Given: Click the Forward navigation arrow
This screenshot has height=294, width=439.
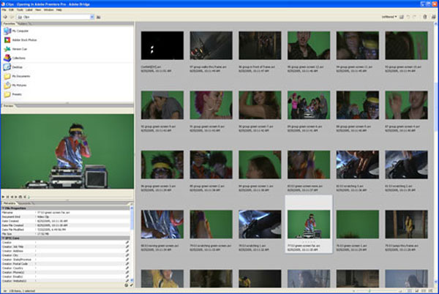Looking at the screenshot, I should pyautogui.click(x=12, y=17).
